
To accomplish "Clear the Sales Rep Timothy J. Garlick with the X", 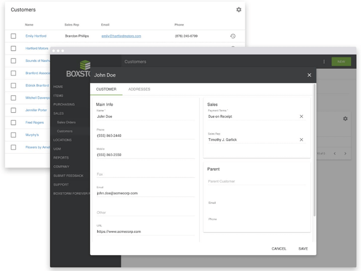I will [301, 139].
